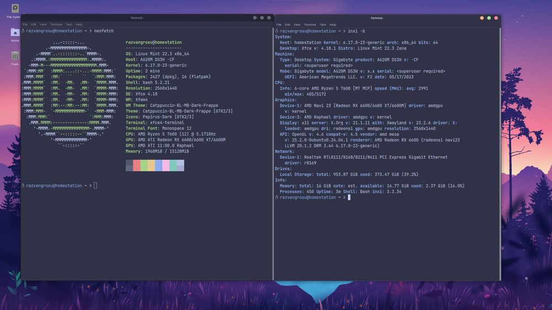Click 'Device-2: AMD Raphael driver' line
The image size is (552, 310).
[336, 117]
